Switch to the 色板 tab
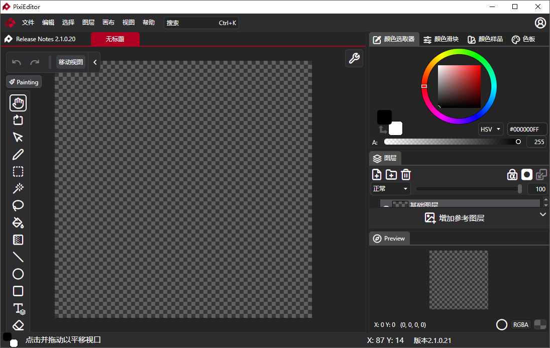 pos(523,39)
